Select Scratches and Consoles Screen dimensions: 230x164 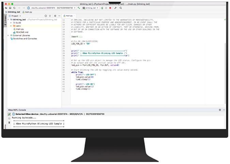[x=24, y=39]
